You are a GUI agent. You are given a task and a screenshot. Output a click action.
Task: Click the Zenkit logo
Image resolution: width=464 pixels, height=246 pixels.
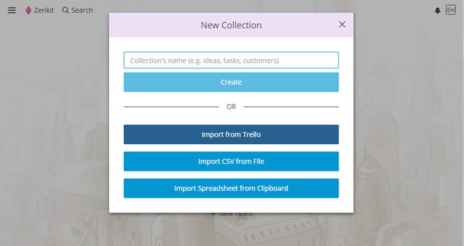click(x=39, y=10)
